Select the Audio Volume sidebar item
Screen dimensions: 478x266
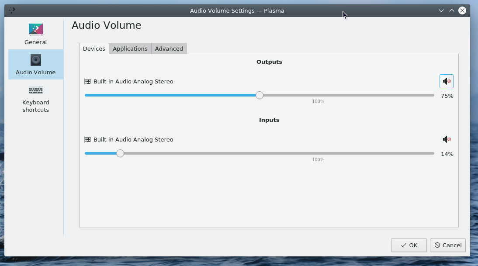(x=36, y=65)
